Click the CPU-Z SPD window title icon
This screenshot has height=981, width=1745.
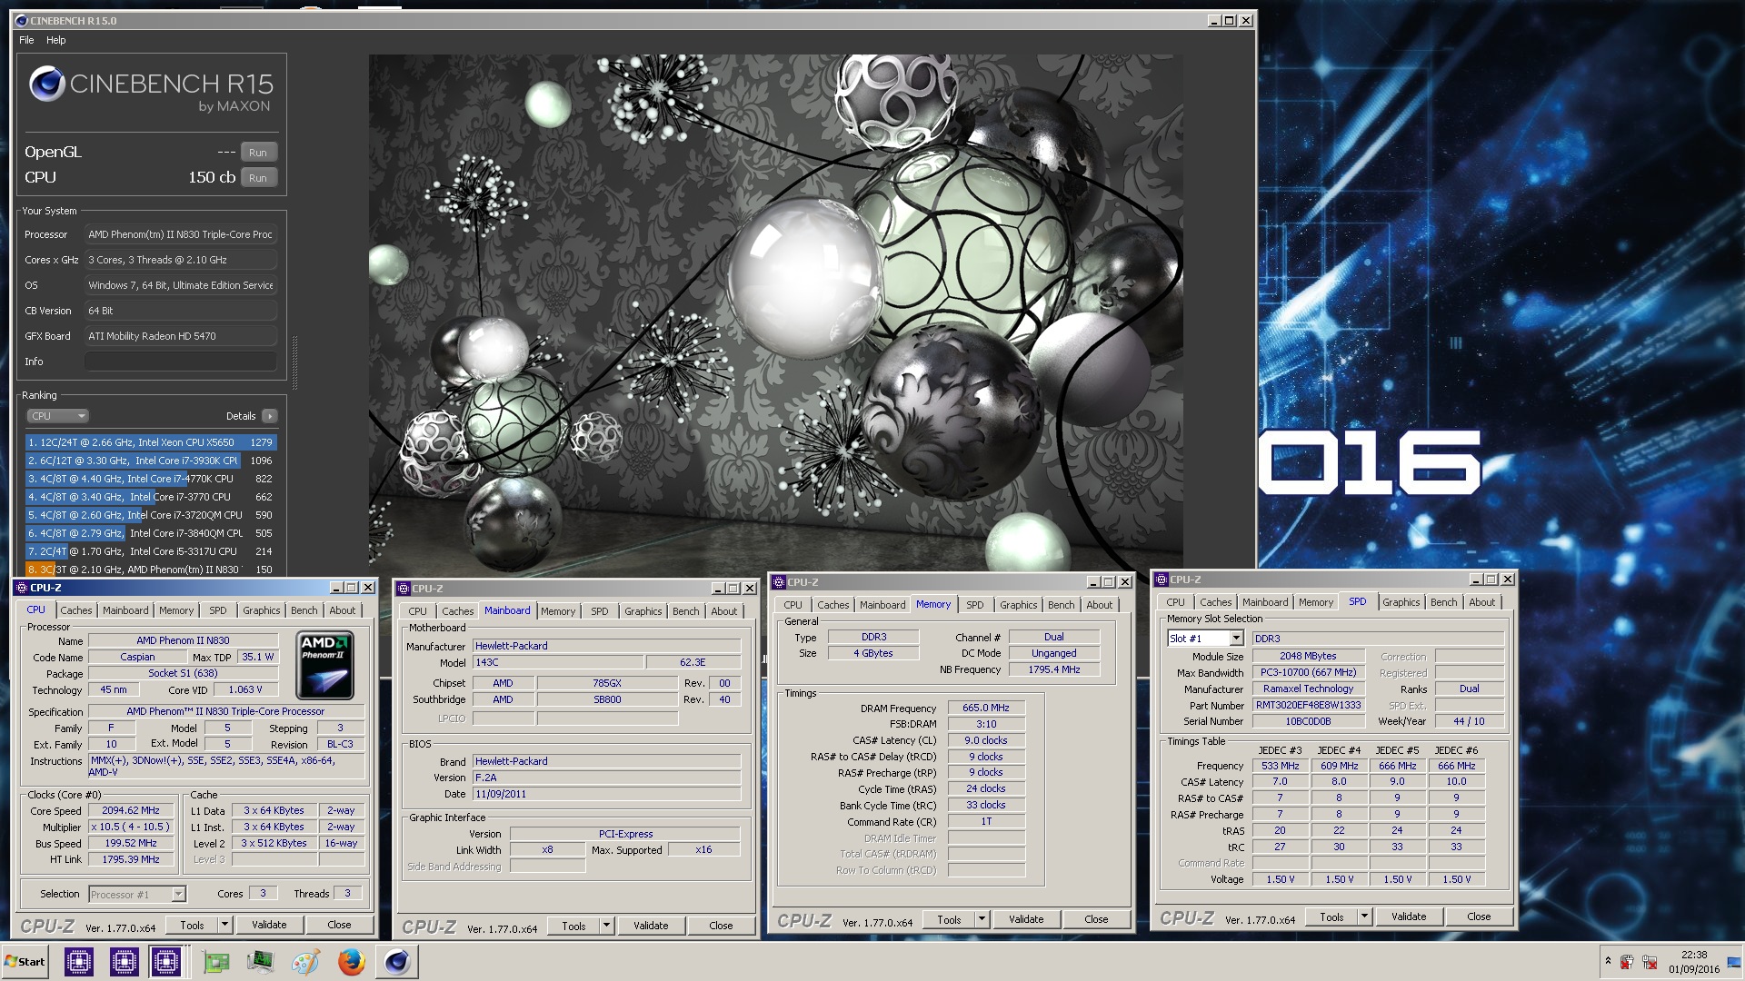(1162, 580)
